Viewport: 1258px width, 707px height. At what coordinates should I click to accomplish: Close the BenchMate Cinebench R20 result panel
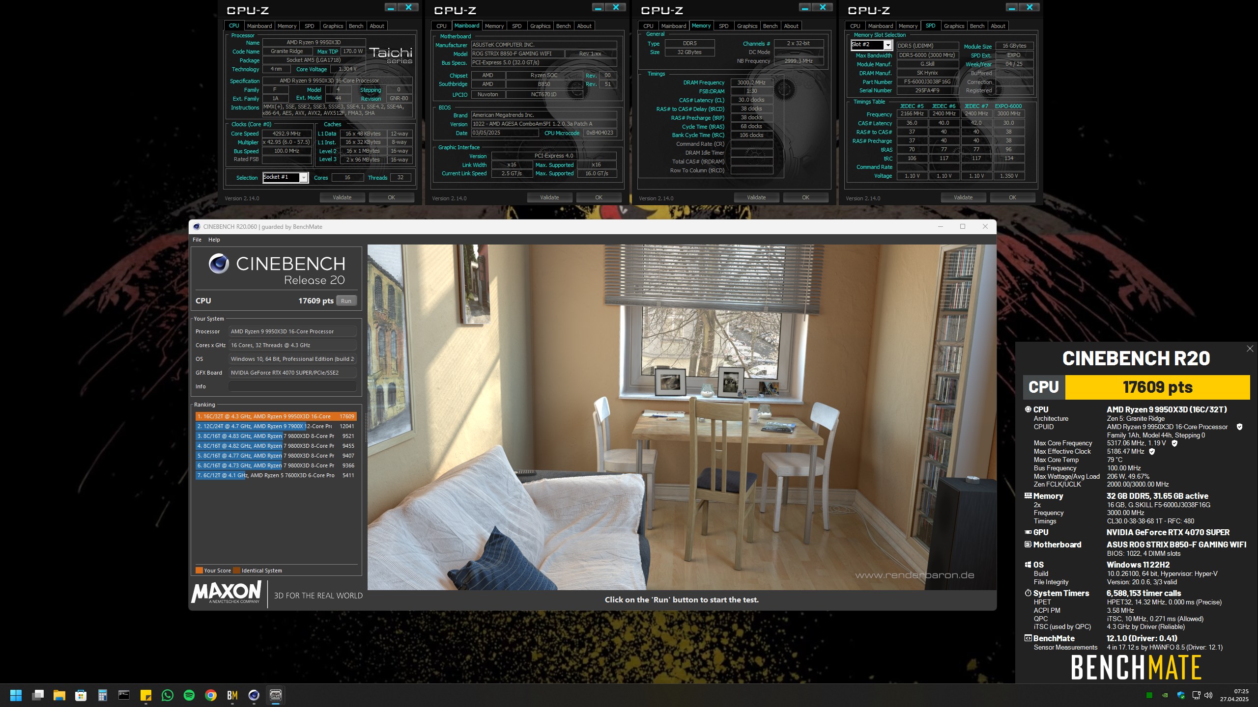(1250, 349)
